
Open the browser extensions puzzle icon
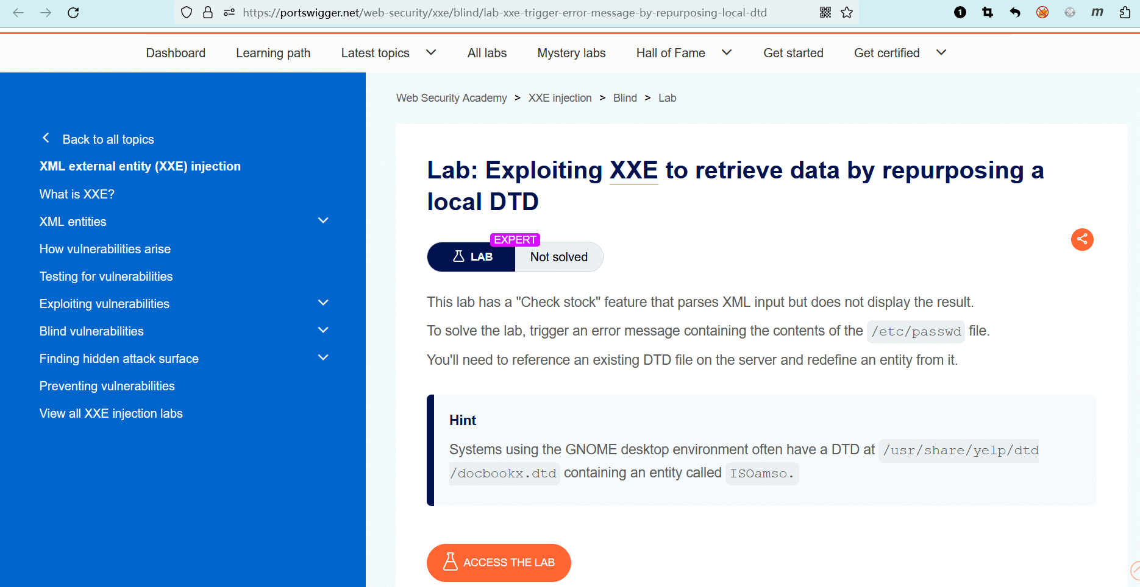coord(1125,13)
